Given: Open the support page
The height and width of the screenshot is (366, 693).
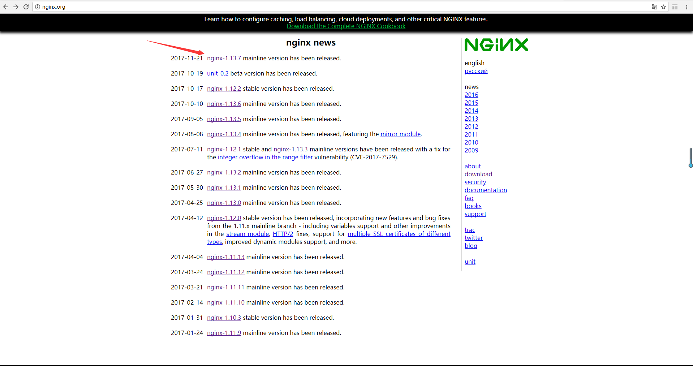Looking at the screenshot, I should (475, 214).
